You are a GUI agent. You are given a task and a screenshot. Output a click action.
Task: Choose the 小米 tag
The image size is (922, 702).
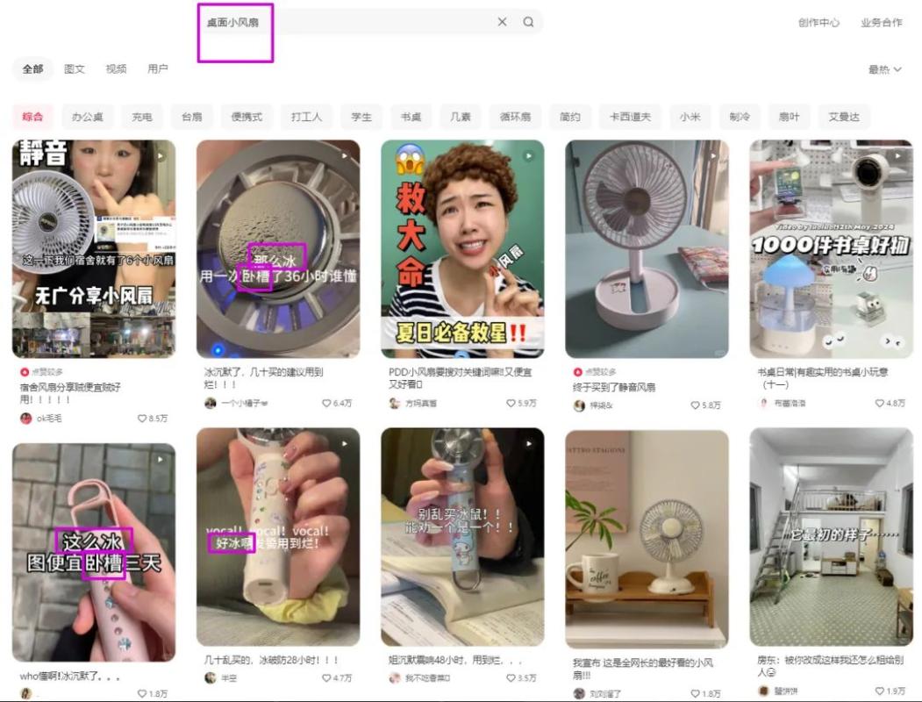(690, 117)
